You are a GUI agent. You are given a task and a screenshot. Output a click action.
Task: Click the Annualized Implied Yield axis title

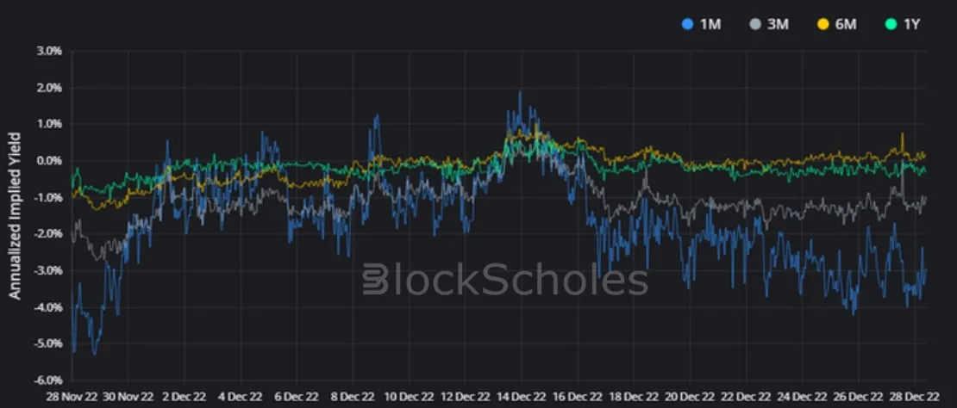pyautogui.click(x=15, y=215)
